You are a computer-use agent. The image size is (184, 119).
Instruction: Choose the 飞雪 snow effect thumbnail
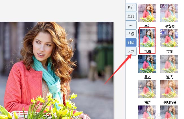point(147,38)
